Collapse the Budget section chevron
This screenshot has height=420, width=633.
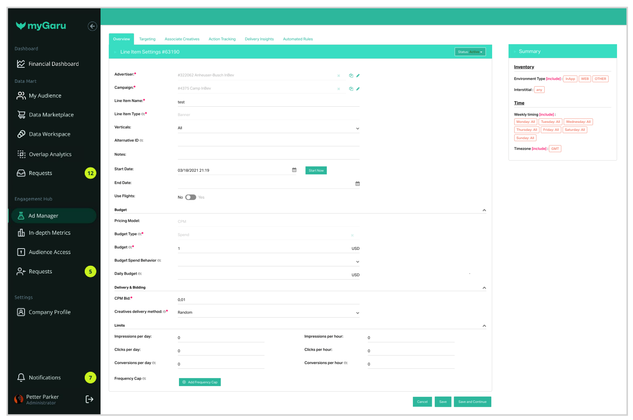pyautogui.click(x=484, y=210)
